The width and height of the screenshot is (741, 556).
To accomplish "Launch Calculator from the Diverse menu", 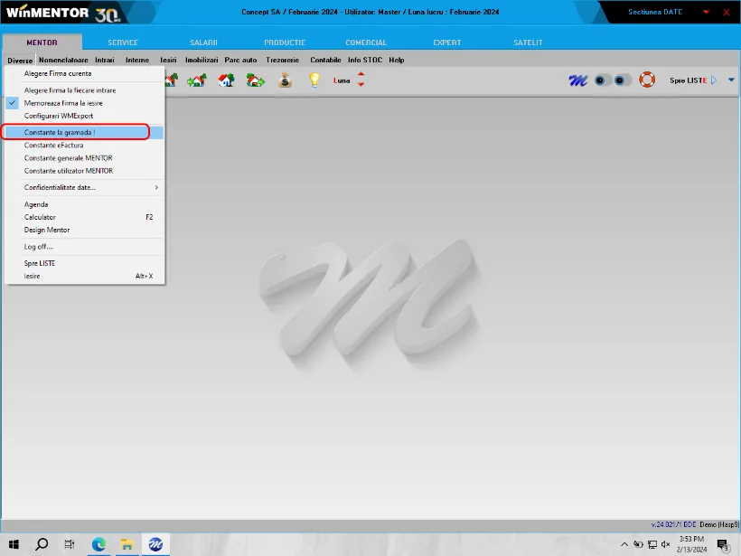I will click(x=85, y=218).
